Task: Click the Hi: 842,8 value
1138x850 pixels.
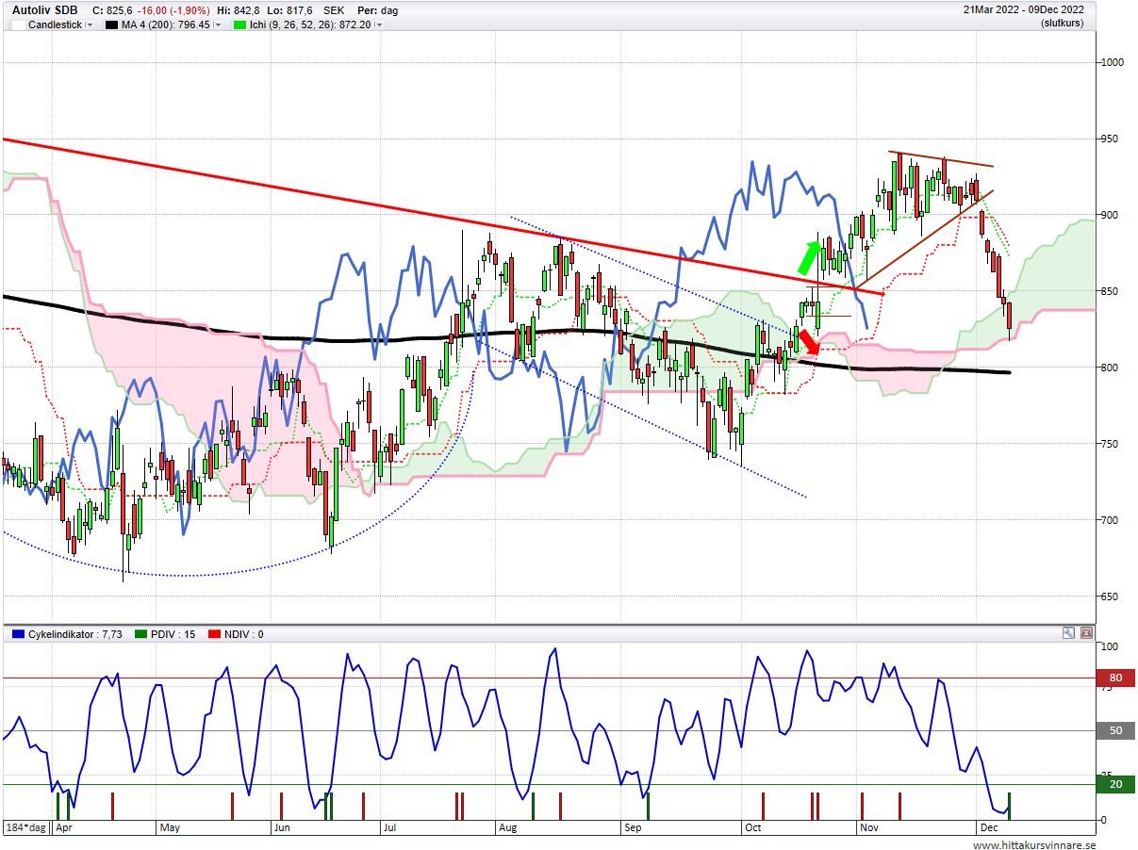Action: 239,9
